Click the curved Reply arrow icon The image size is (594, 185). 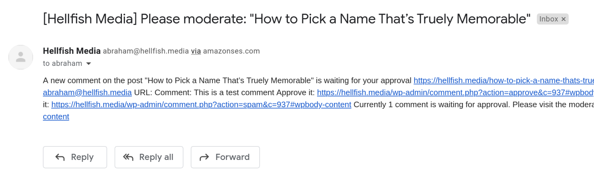[60, 157]
